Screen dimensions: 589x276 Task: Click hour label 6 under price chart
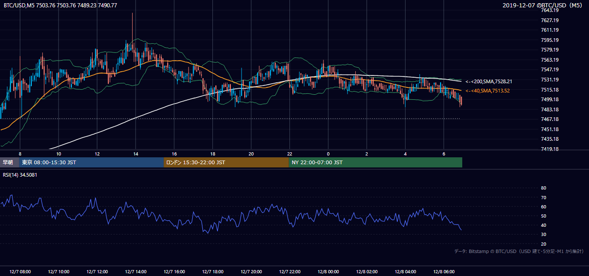pos(443,154)
